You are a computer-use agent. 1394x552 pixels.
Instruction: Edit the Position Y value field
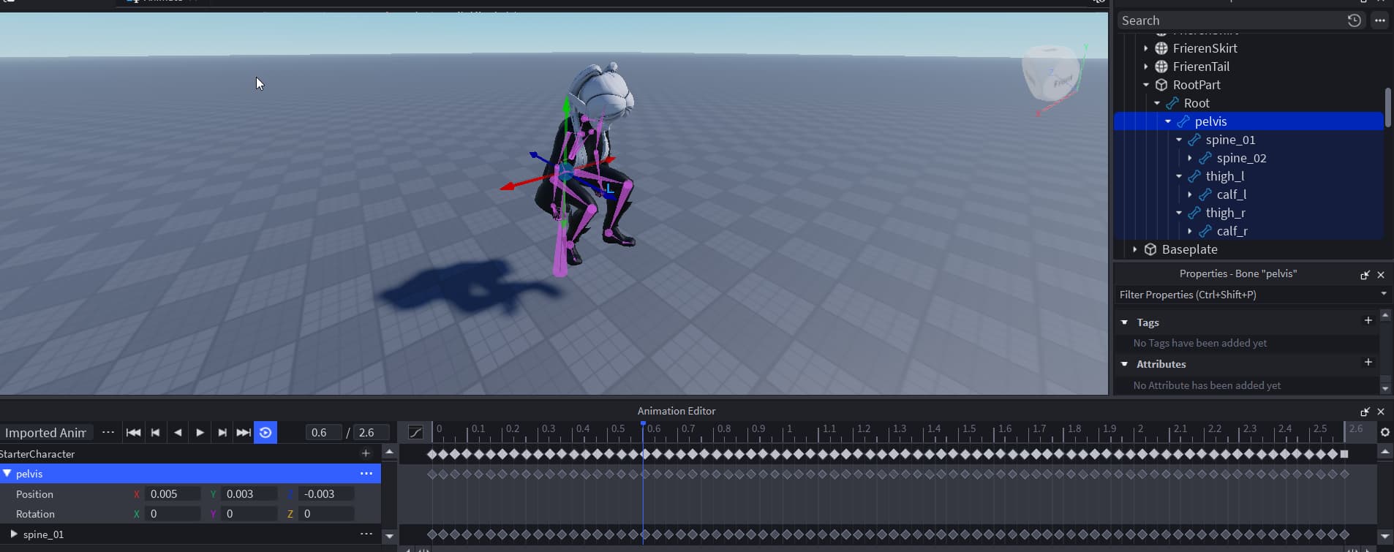click(249, 494)
